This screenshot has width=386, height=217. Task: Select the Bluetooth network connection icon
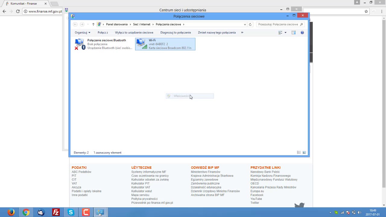[x=80, y=44]
